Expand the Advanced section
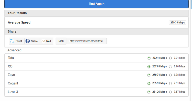 (14, 50)
